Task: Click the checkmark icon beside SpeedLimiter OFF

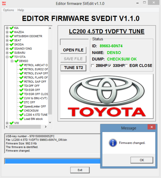Action: coord(21,107)
